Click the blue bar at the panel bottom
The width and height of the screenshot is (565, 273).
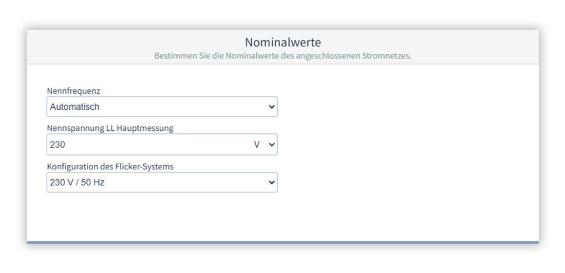[282, 242]
